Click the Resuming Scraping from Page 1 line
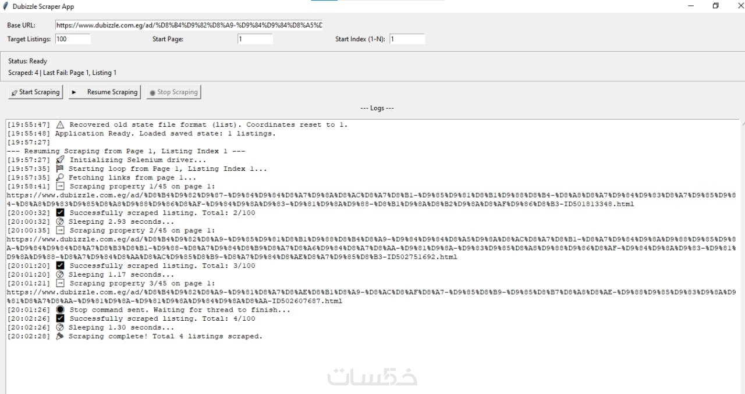 pos(126,151)
